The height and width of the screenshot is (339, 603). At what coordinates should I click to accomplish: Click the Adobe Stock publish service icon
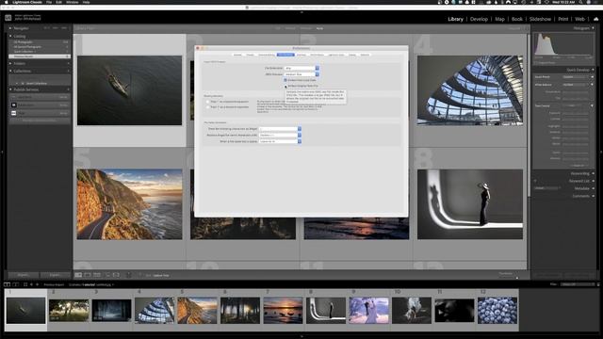click(x=14, y=105)
